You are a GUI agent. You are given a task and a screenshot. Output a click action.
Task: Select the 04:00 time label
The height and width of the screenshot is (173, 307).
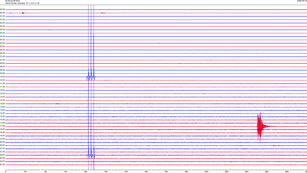2,36
